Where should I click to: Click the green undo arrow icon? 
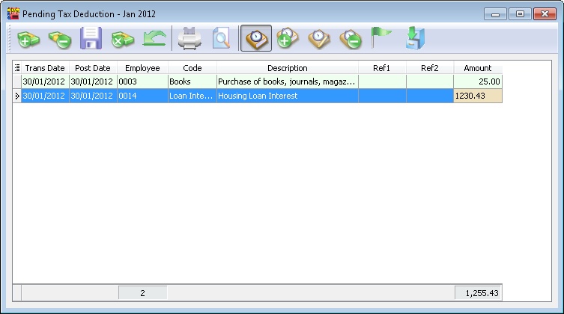pos(154,38)
